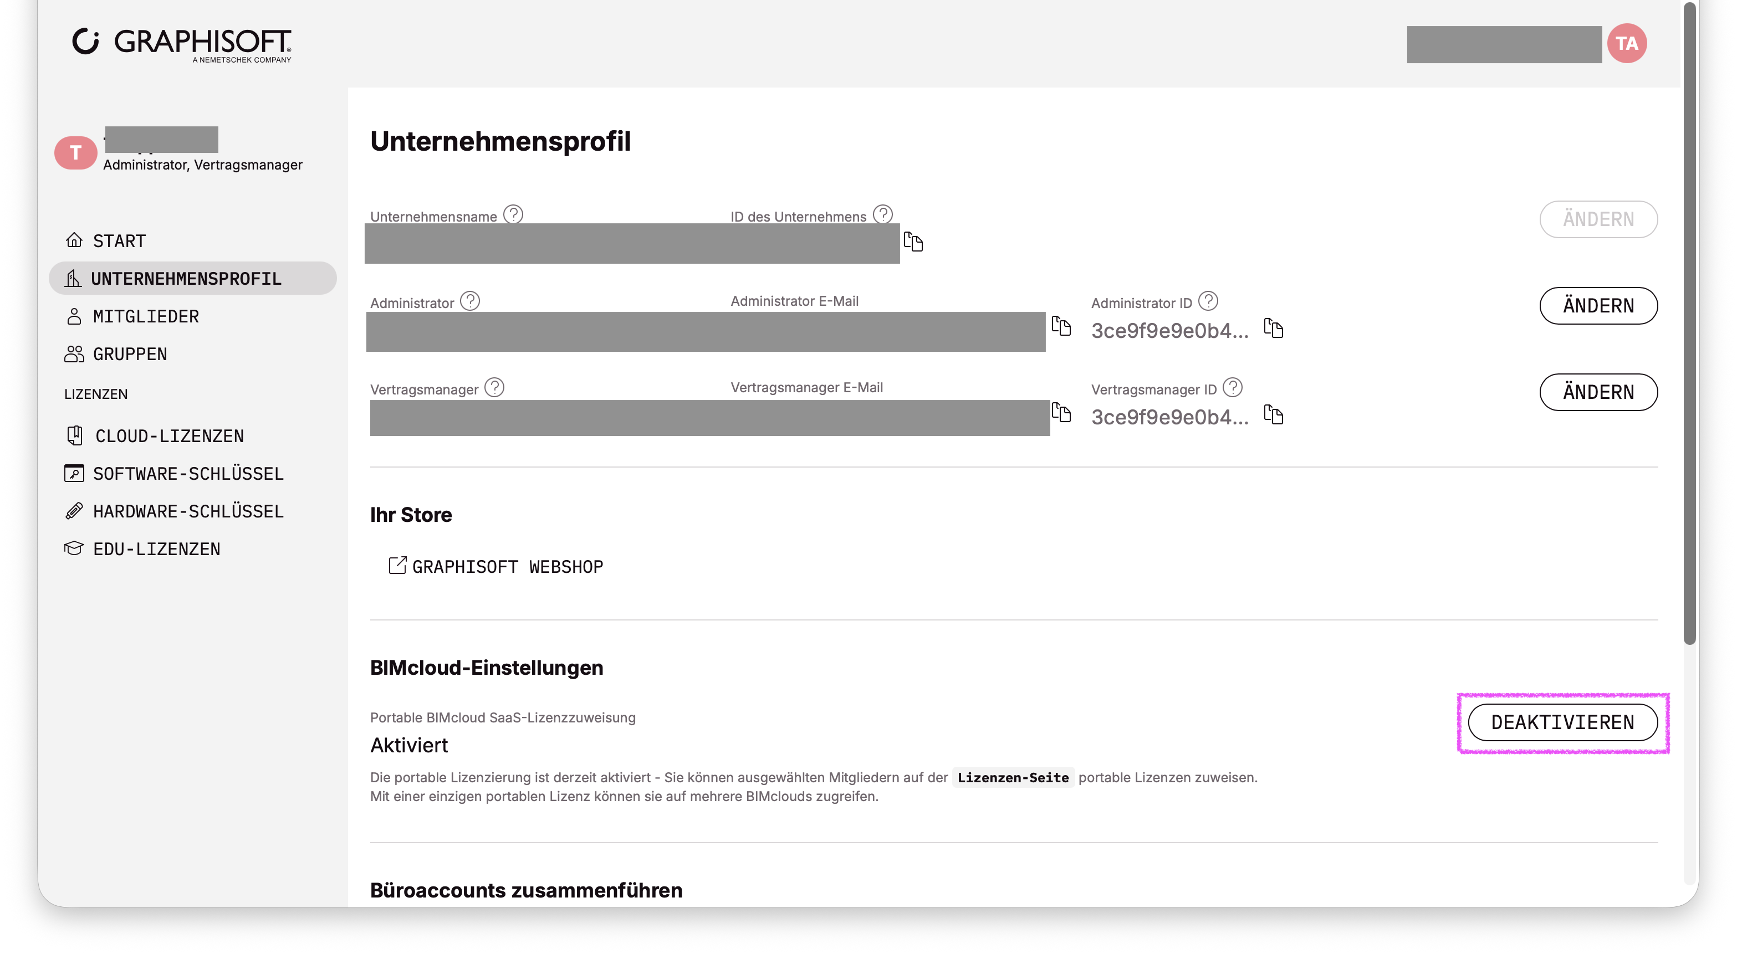The image size is (1737, 954).
Task: Show help for Vertragsmanager field
Action: 494,387
